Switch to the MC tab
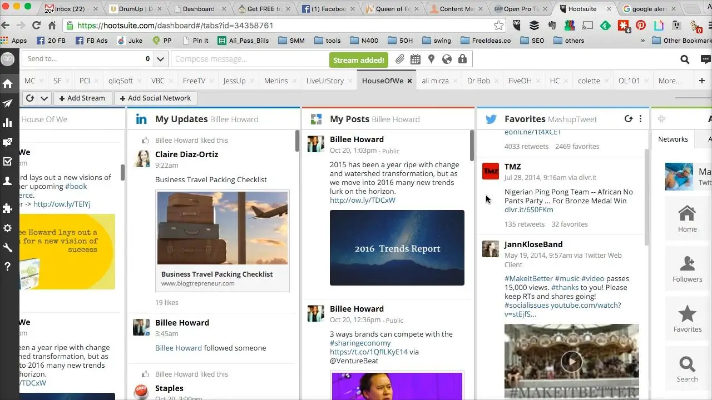The height and width of the screenshot is (400, 712). (29, 81)
